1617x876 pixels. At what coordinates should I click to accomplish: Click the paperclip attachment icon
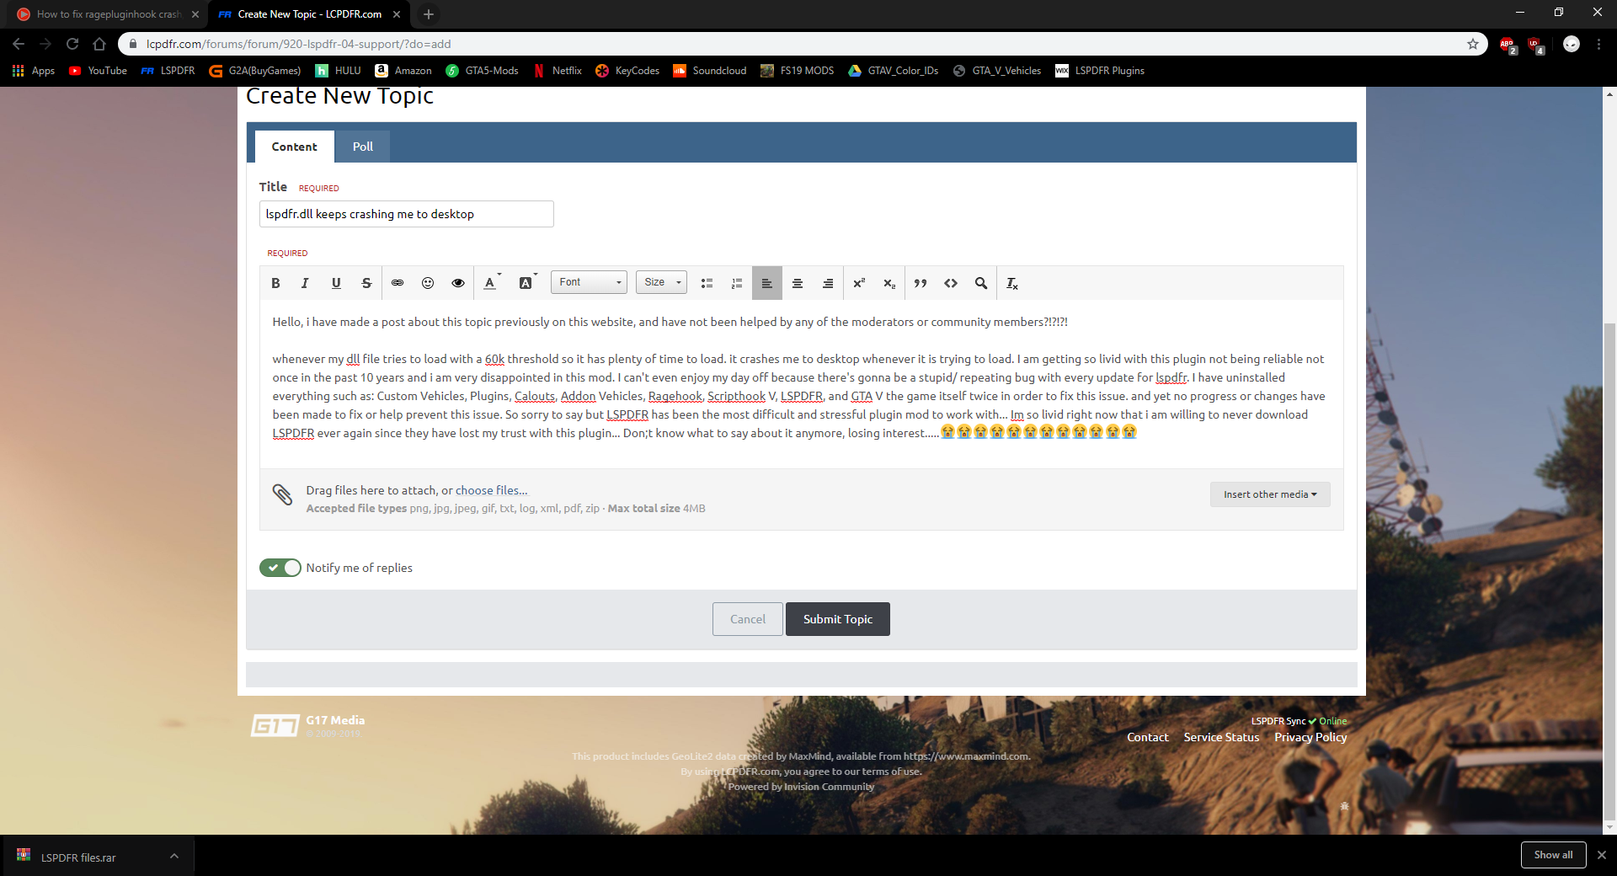(283, 494)
